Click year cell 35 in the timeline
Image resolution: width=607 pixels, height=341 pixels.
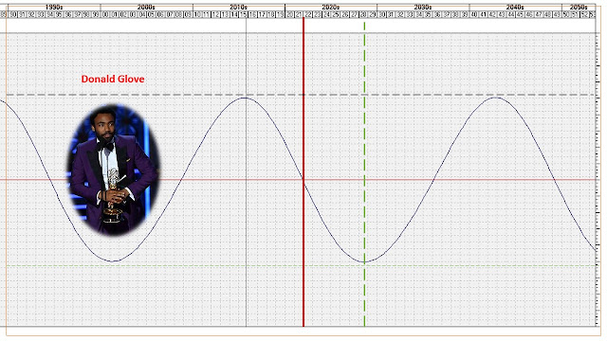[428, 15]
